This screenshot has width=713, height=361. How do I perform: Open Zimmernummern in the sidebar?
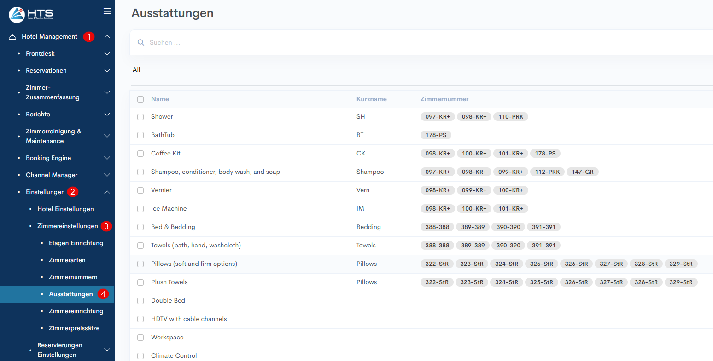pos(73,277)
